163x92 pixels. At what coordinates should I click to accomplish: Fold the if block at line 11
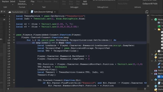coord(14,43)
